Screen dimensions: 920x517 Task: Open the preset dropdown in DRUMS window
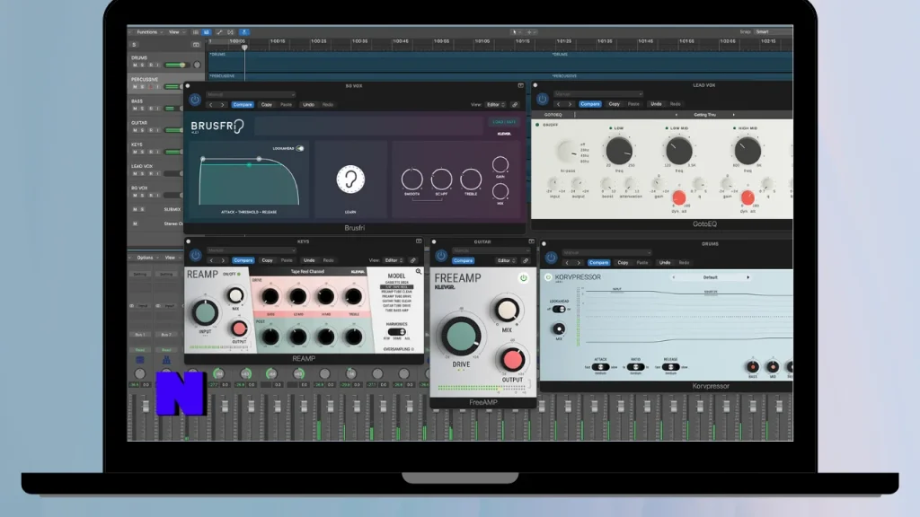pyautogui.click(x=606, y=252)
